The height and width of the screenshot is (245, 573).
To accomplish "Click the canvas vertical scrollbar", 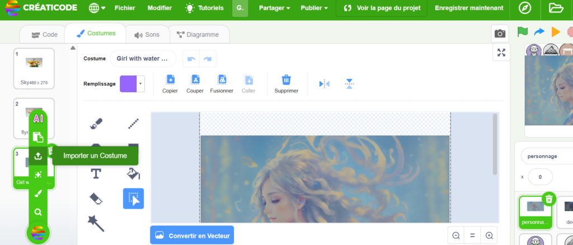I will point(495,144).
